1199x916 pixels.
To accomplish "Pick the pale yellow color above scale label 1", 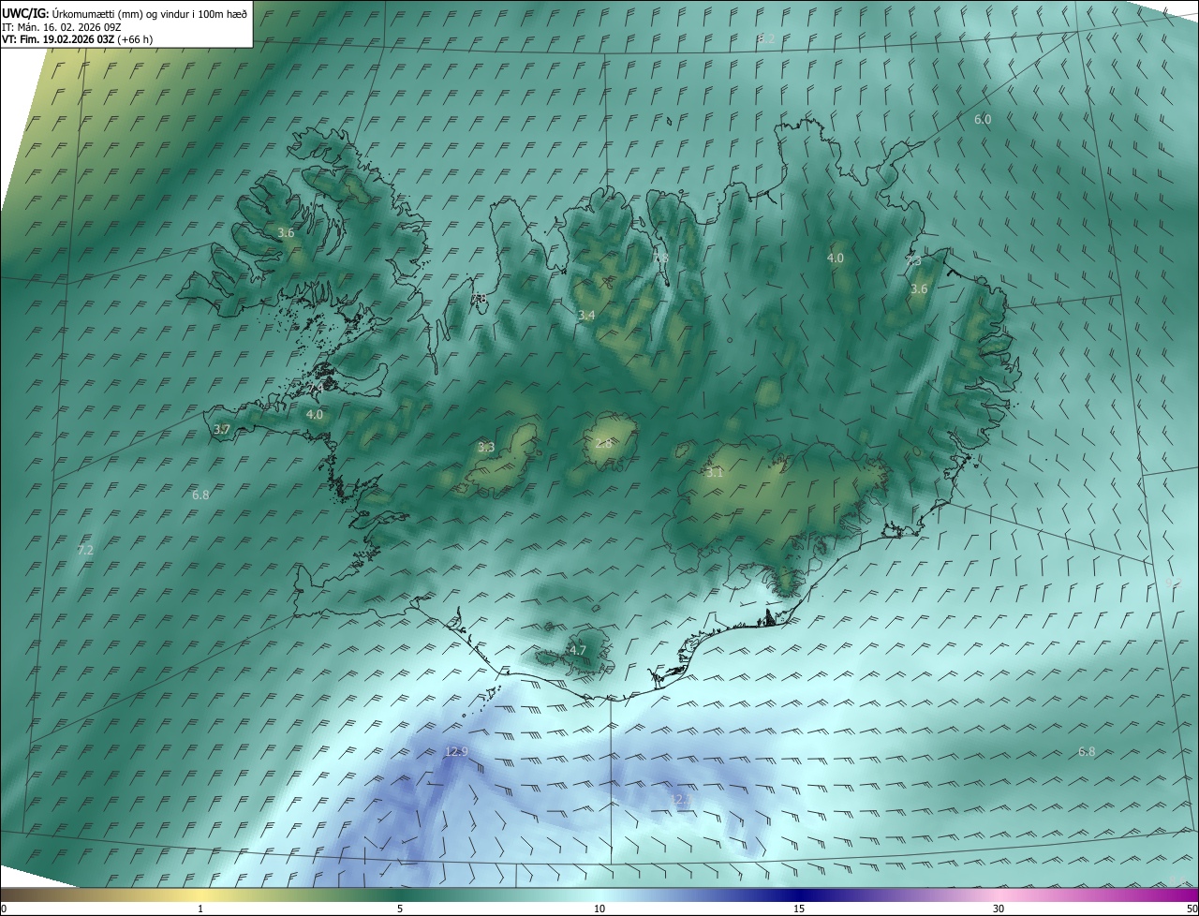I will click(x=200, y=894).
